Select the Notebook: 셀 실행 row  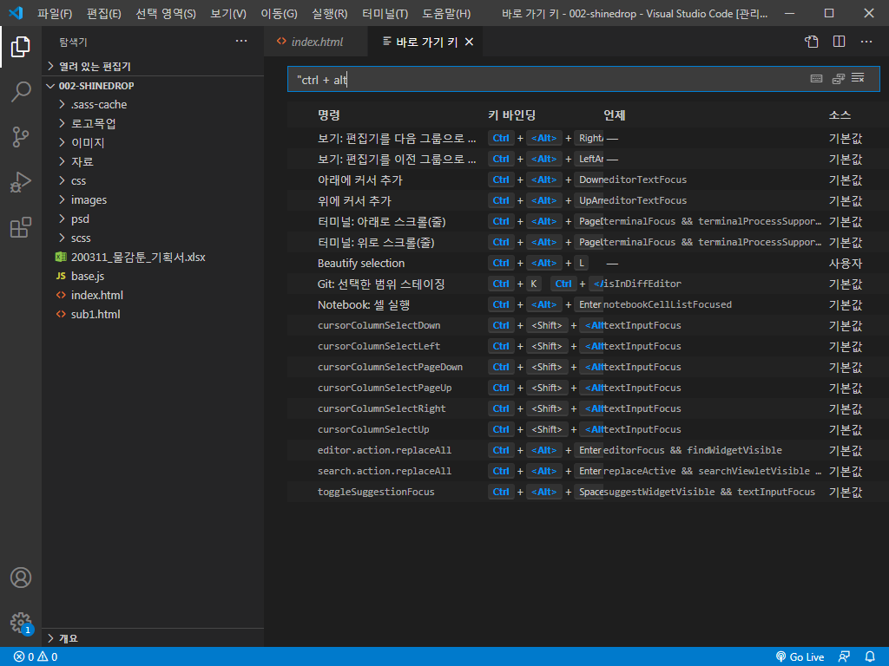[583, 304]
